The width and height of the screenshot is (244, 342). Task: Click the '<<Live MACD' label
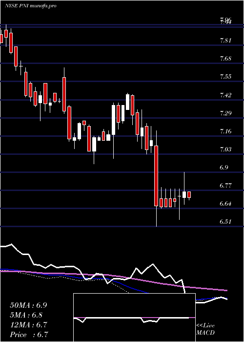pyautogui.click(x=205, y=329)
